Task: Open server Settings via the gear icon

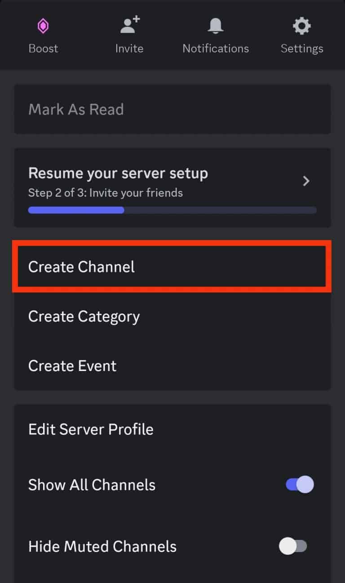Action: 301,26
